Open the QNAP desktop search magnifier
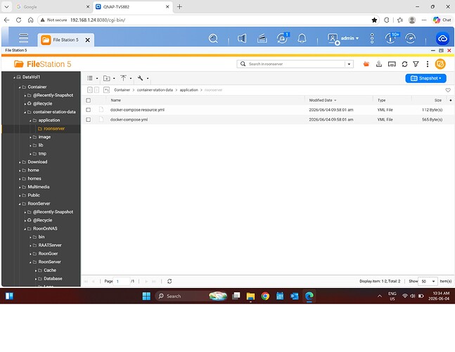 (213, 38)
